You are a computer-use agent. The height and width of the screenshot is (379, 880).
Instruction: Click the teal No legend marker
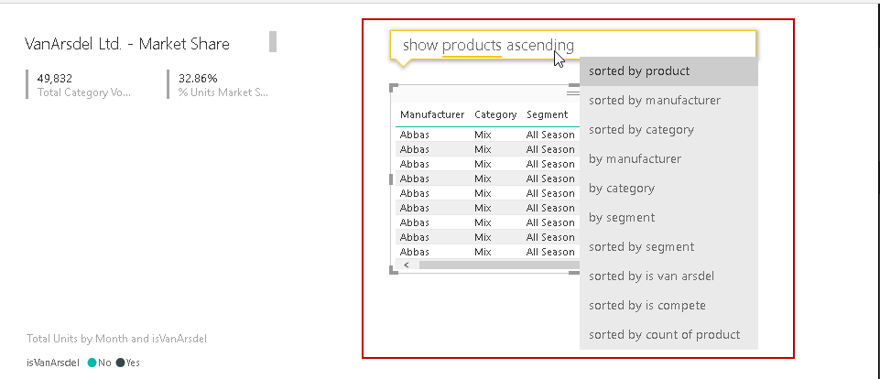coord(92,363)
